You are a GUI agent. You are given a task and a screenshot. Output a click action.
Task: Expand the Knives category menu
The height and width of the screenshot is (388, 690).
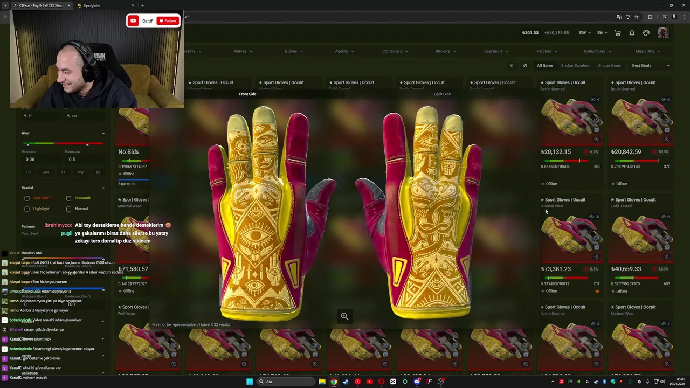click(243, 51)
